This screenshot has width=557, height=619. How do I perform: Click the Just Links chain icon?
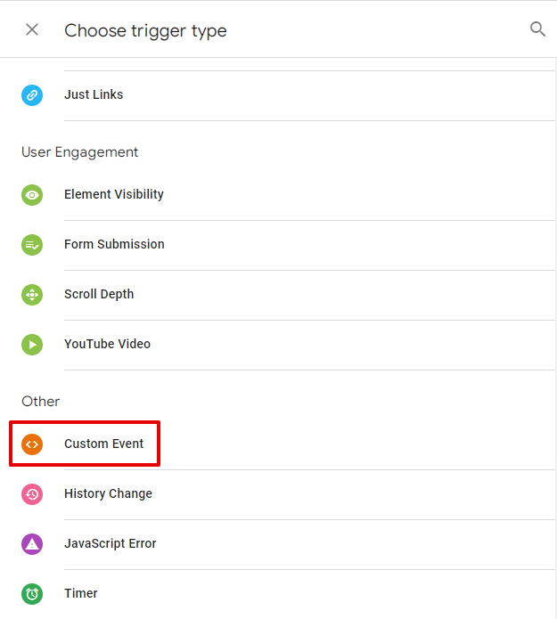tap(32, 94)
